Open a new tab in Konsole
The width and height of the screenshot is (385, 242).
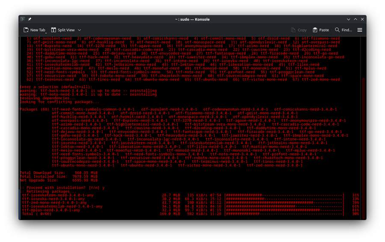pos(34,30)
